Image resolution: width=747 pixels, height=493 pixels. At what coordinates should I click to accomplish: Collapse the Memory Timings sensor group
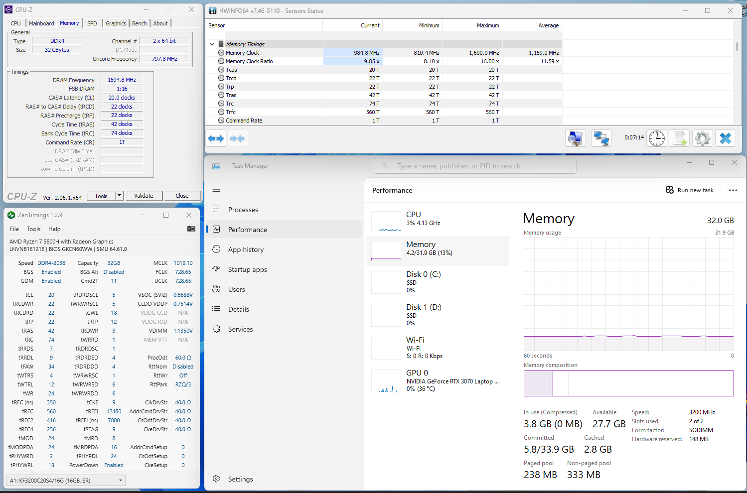pos(212,44)
